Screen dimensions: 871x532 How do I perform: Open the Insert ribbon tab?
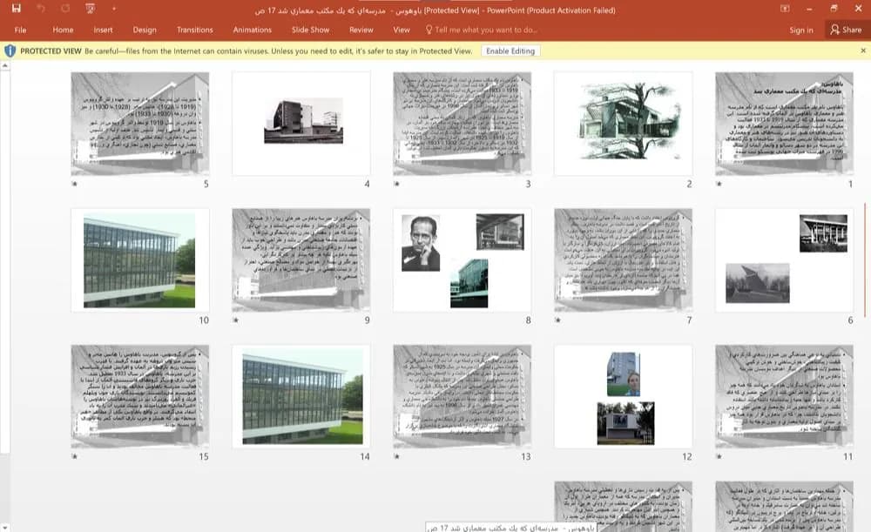103,30
